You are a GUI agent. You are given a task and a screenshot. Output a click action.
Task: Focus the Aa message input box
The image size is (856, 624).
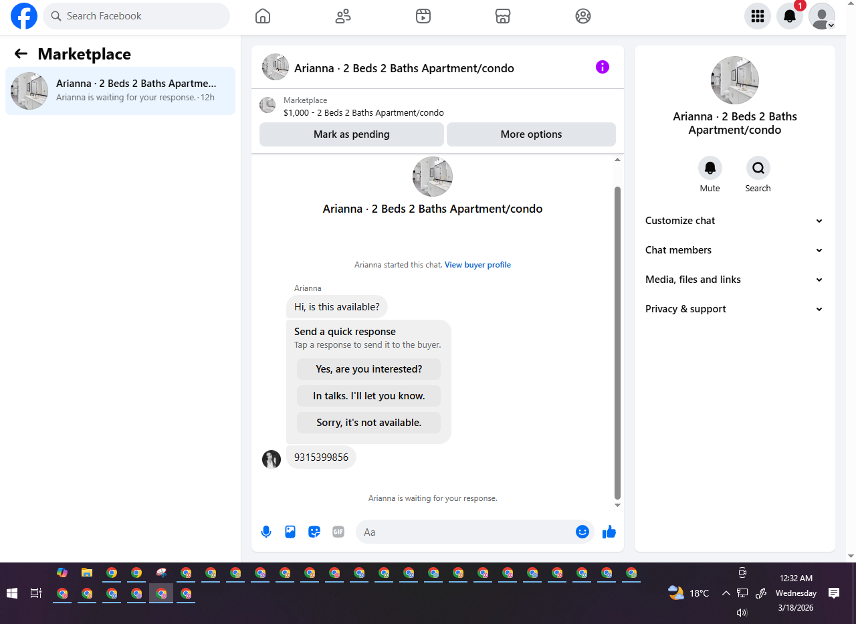tap(475, 532)
